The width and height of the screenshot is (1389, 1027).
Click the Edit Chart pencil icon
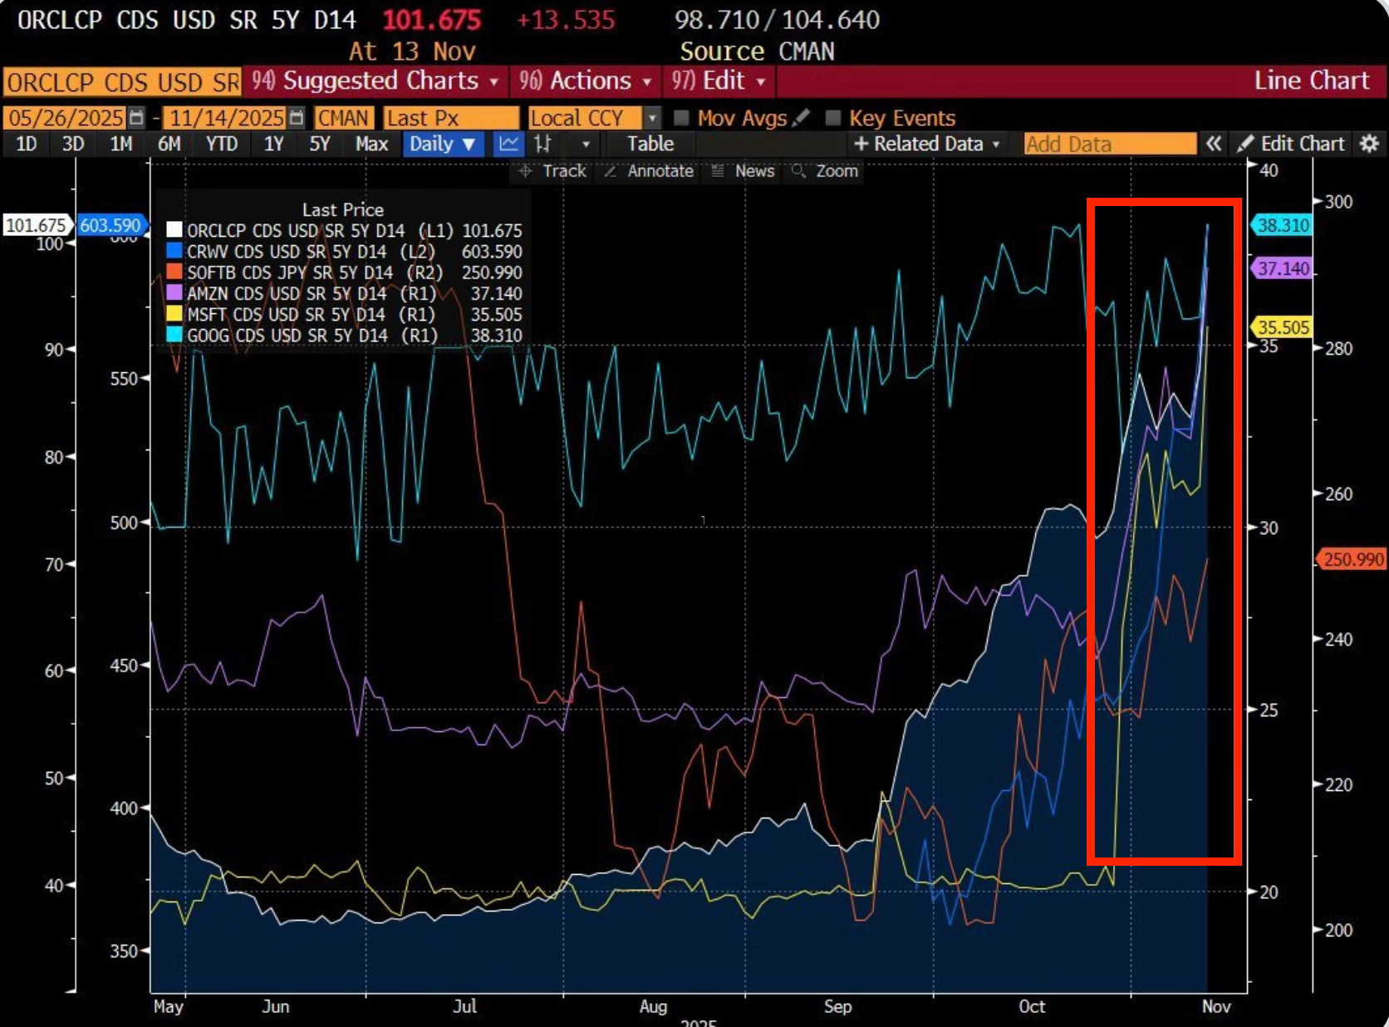pyautogui.click(x=1244, y=144)
